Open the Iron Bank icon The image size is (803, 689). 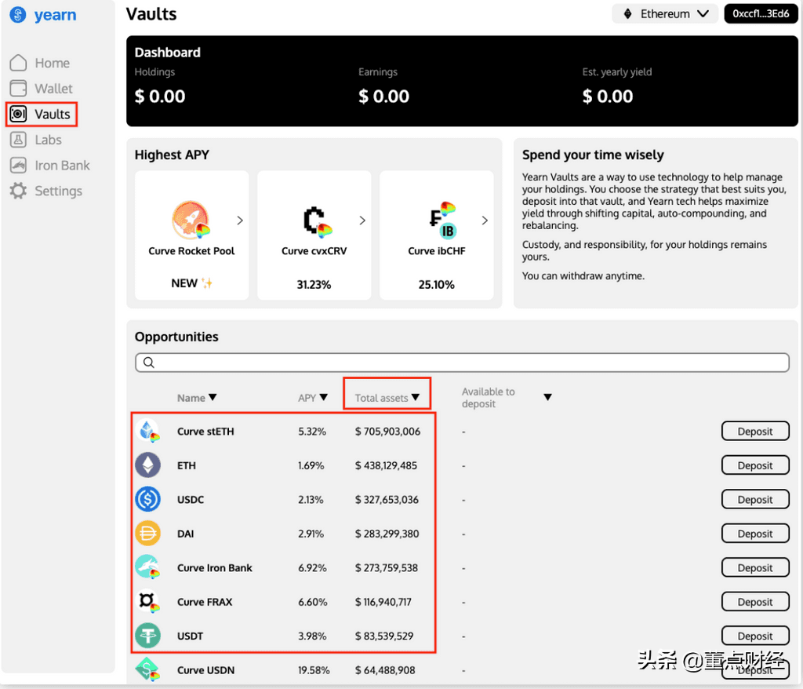19,165
